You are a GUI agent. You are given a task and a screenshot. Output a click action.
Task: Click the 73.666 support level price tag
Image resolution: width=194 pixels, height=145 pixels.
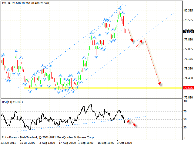click(x=188, y=88)
